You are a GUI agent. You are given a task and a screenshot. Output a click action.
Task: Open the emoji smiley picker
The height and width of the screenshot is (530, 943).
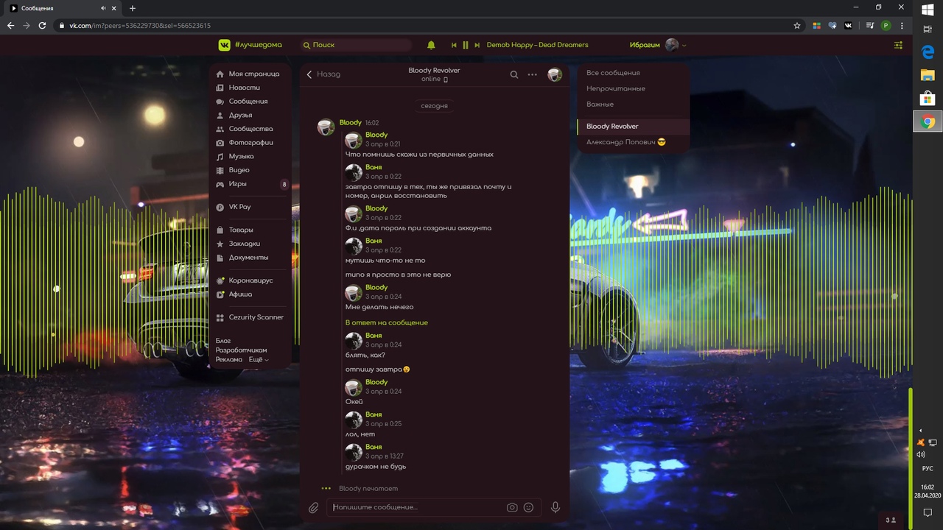pos(528,507)
